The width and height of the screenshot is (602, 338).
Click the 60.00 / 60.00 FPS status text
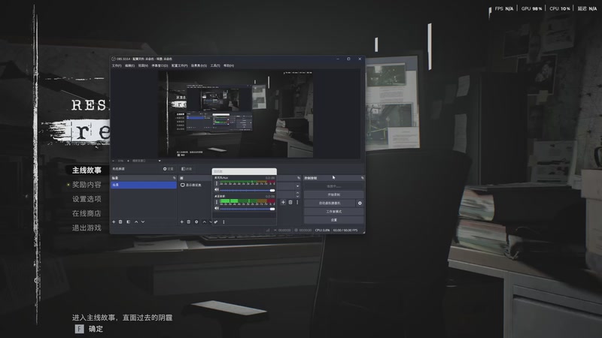[345, 231]
